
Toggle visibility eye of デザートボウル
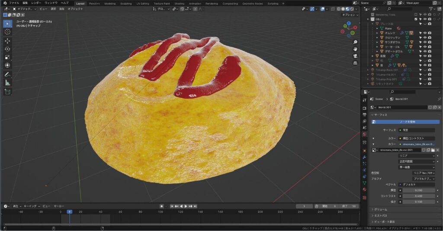pos(425,51)
